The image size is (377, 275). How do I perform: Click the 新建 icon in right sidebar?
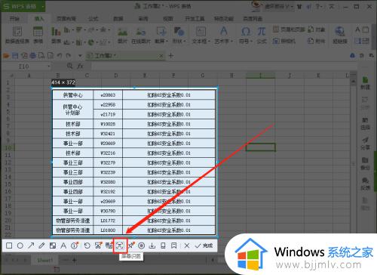(365, 83)
